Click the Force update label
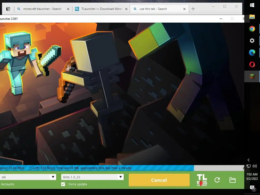 (78, 184)
